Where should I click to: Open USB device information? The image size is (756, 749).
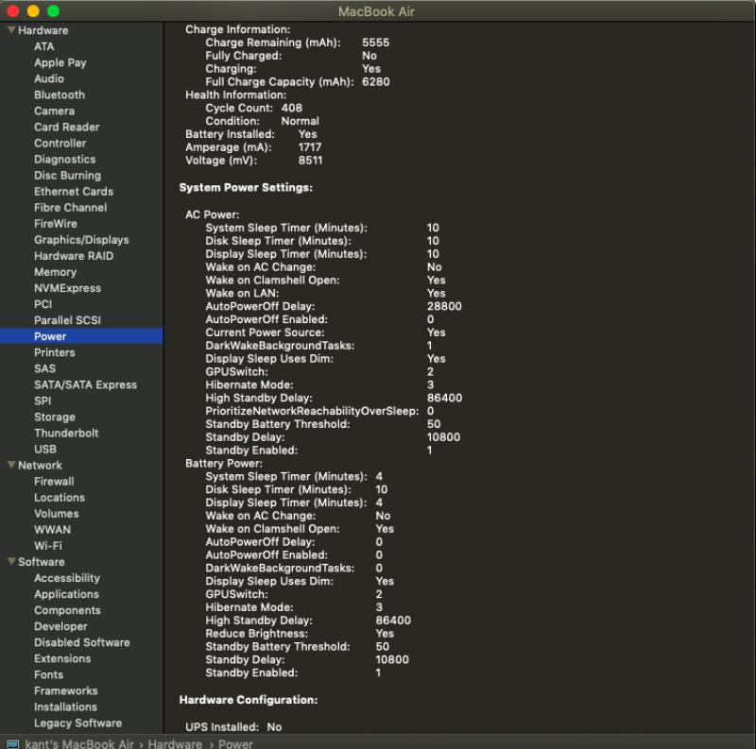[45, 450]
